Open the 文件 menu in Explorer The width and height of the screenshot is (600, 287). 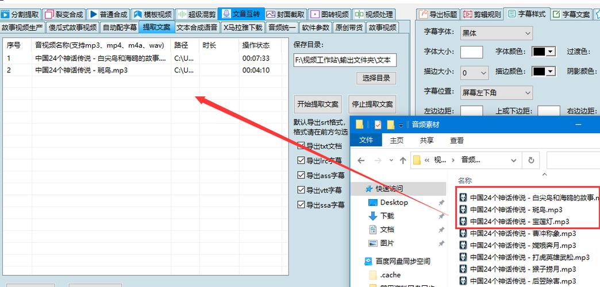click(366, 140)
